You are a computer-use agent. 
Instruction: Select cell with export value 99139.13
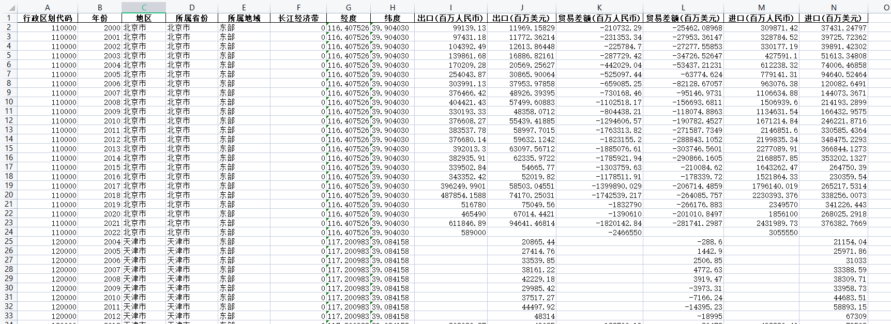(x=450, y=28)
